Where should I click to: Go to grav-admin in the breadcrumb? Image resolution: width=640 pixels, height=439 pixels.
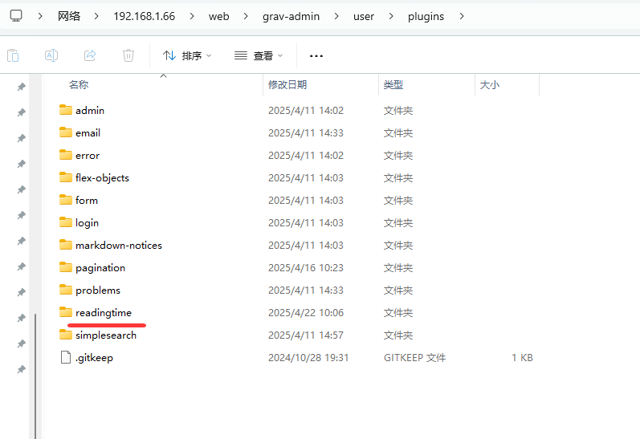[291, 16]
